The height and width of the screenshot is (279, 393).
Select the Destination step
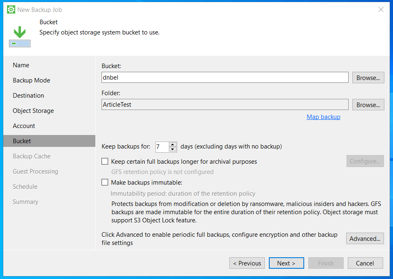(x=28, y=96)
